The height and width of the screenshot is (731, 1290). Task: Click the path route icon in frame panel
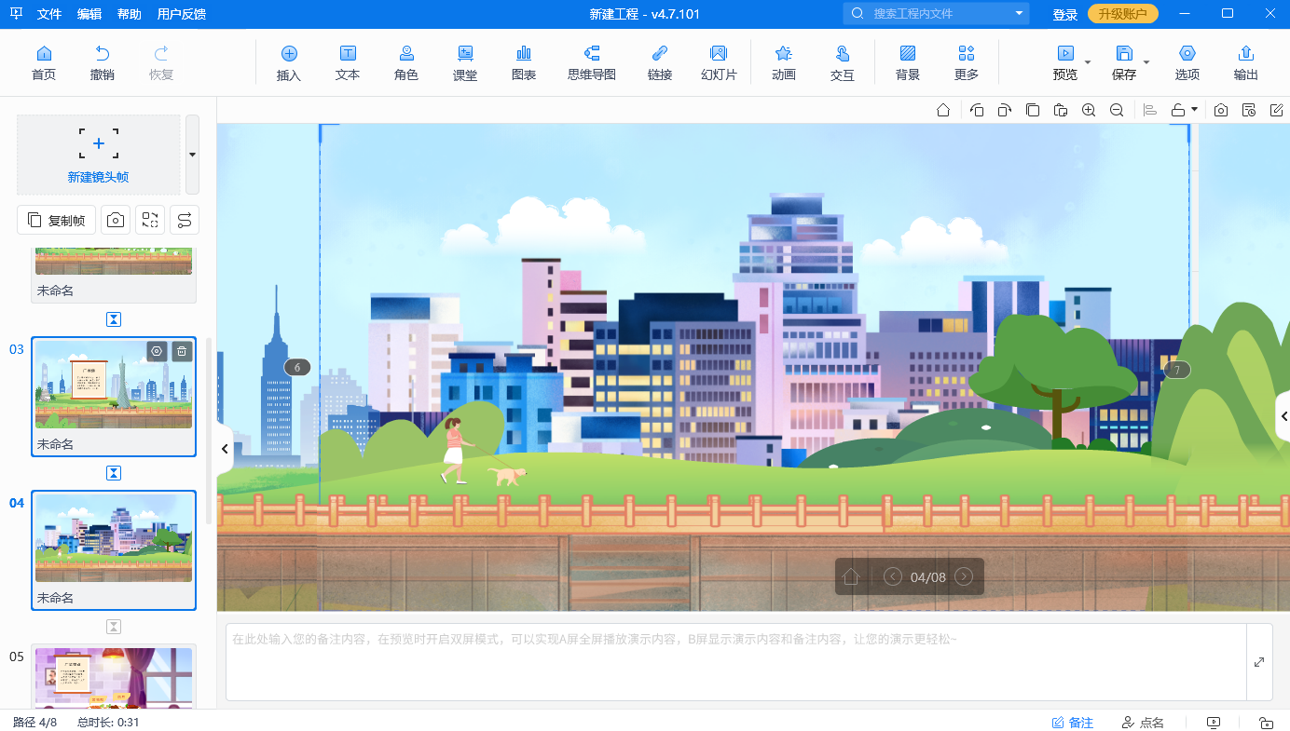(185, 220)
